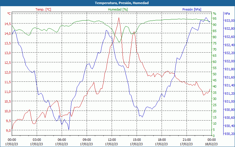Image resolution: width=235 pixels, height=147 pixels.
Task: Click the '14,5' temperature axis value
Action: (8, 24)
